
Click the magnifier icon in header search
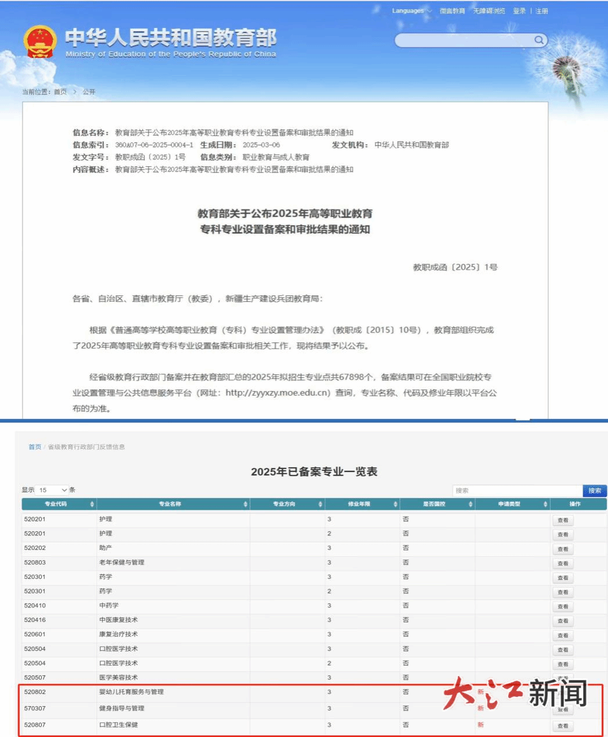[539, 40]
